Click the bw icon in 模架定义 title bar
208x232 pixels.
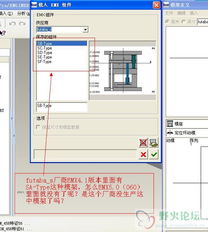(x=166, y=5)
